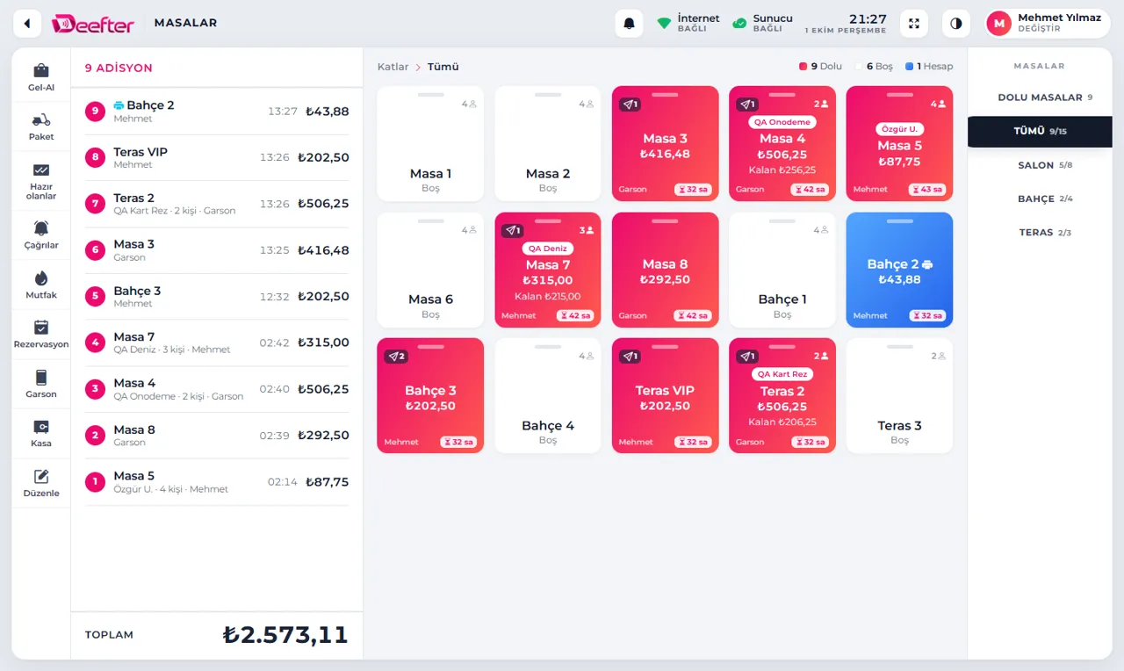Open the Rezervasyon calendar
This screenshot has height=671, width=1124.
click(41, 335)
